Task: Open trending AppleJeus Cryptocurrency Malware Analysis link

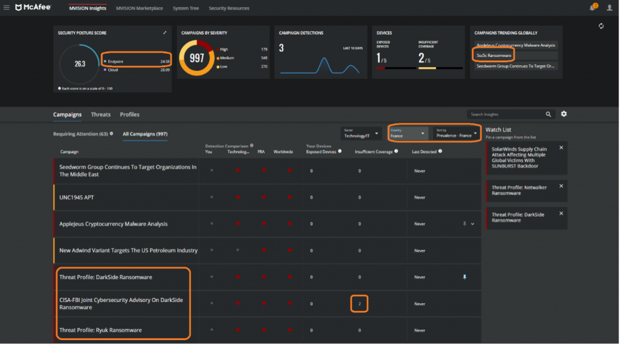Action: coord(515,45)
